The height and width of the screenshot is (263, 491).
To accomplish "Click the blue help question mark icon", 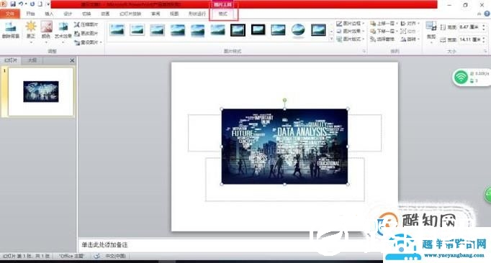I will (x=487, y=14).
